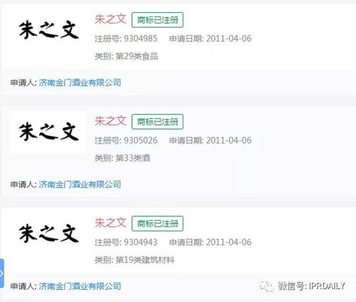Viewport: 356px width, 302px height.
Task: Expand the blue side panel arrow tab
Action: click(x=1, y=273)
